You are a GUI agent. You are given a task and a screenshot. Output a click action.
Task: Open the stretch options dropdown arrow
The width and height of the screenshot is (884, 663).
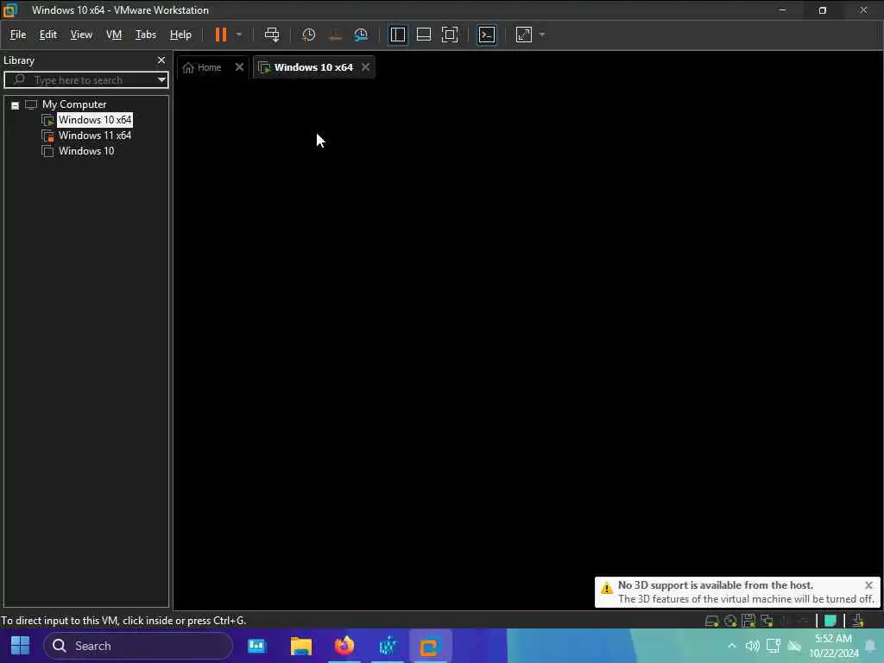pyautogui.click(x=542, y=35)
